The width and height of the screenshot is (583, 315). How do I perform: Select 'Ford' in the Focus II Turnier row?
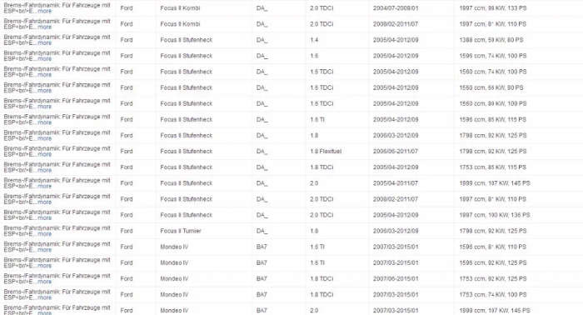pyautogui.click(x=127, y=231)
